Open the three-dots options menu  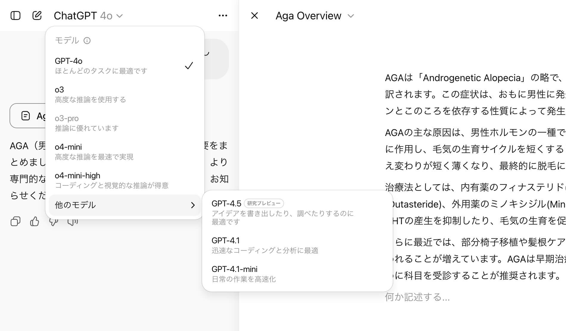[x=223, y=16]
